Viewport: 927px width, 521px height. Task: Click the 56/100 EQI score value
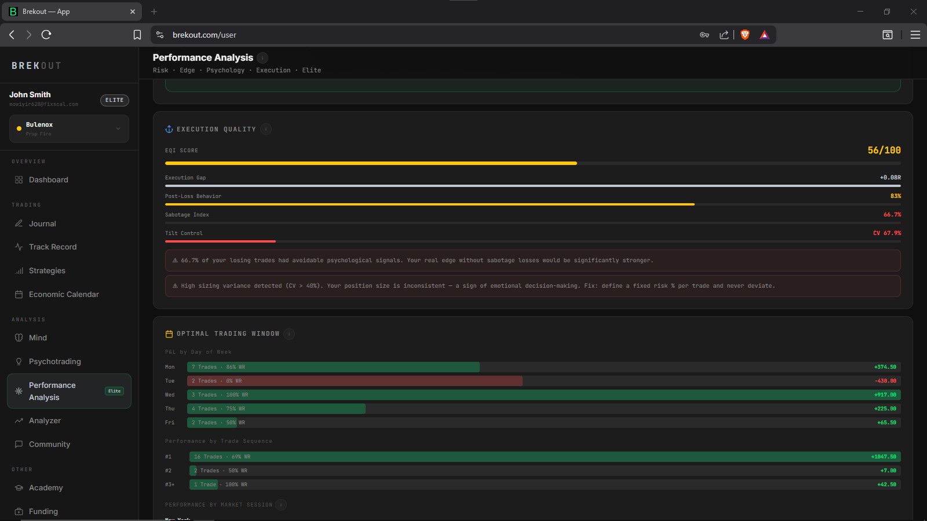pyautogui.click(x=884, y=151)
